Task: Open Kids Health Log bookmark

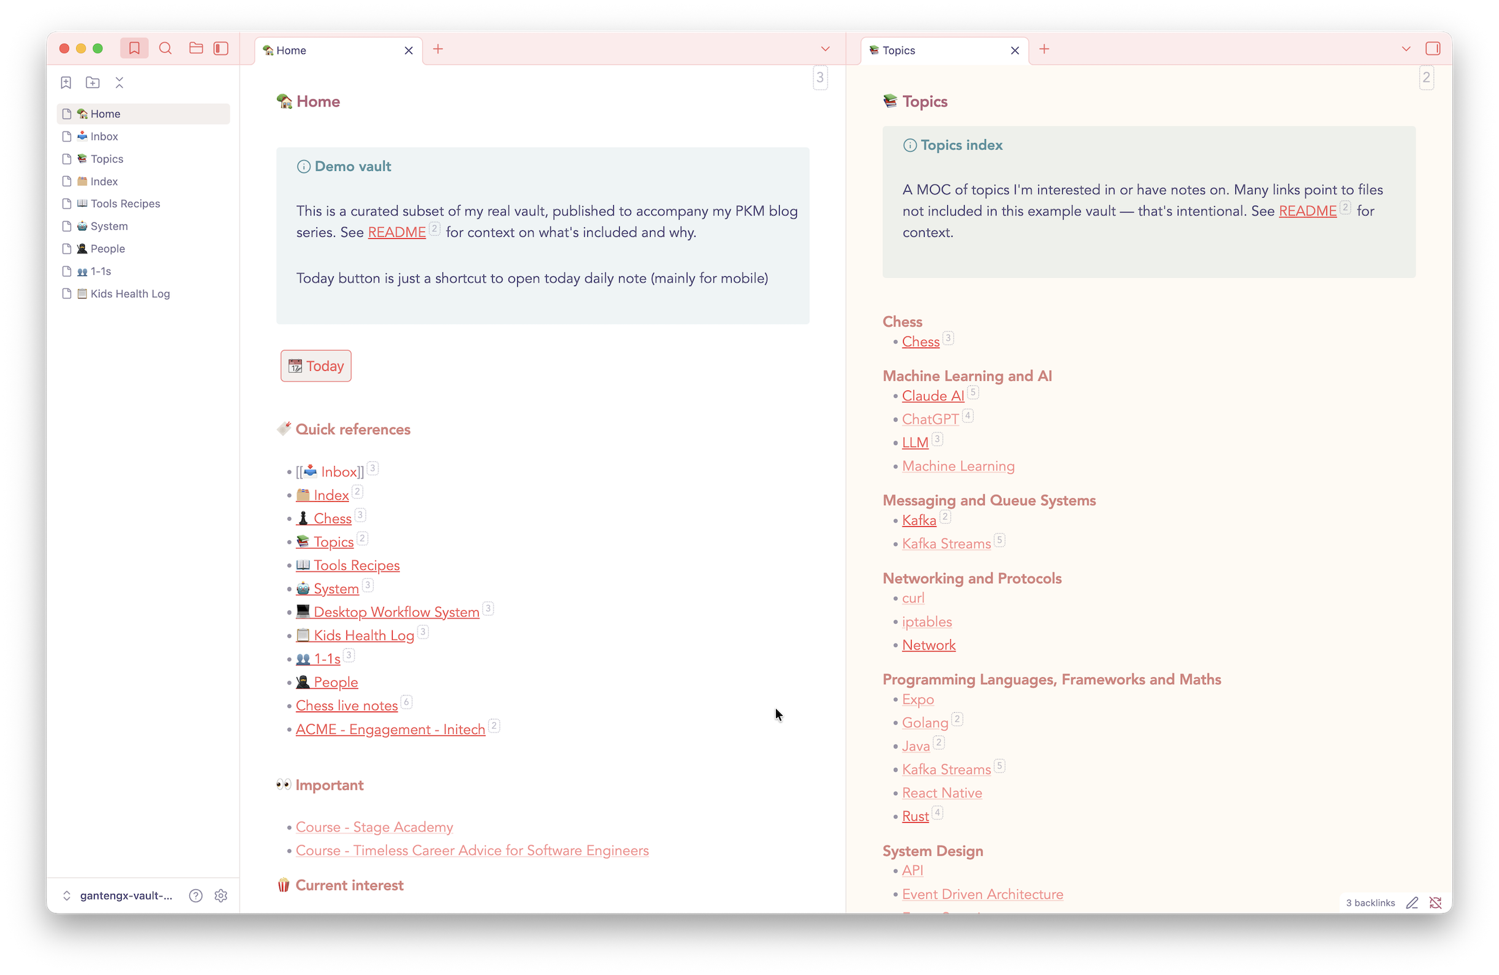Action: coord(130,294)
